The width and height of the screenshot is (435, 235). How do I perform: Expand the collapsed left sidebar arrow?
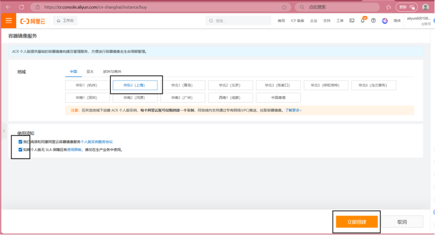(4, 130)
